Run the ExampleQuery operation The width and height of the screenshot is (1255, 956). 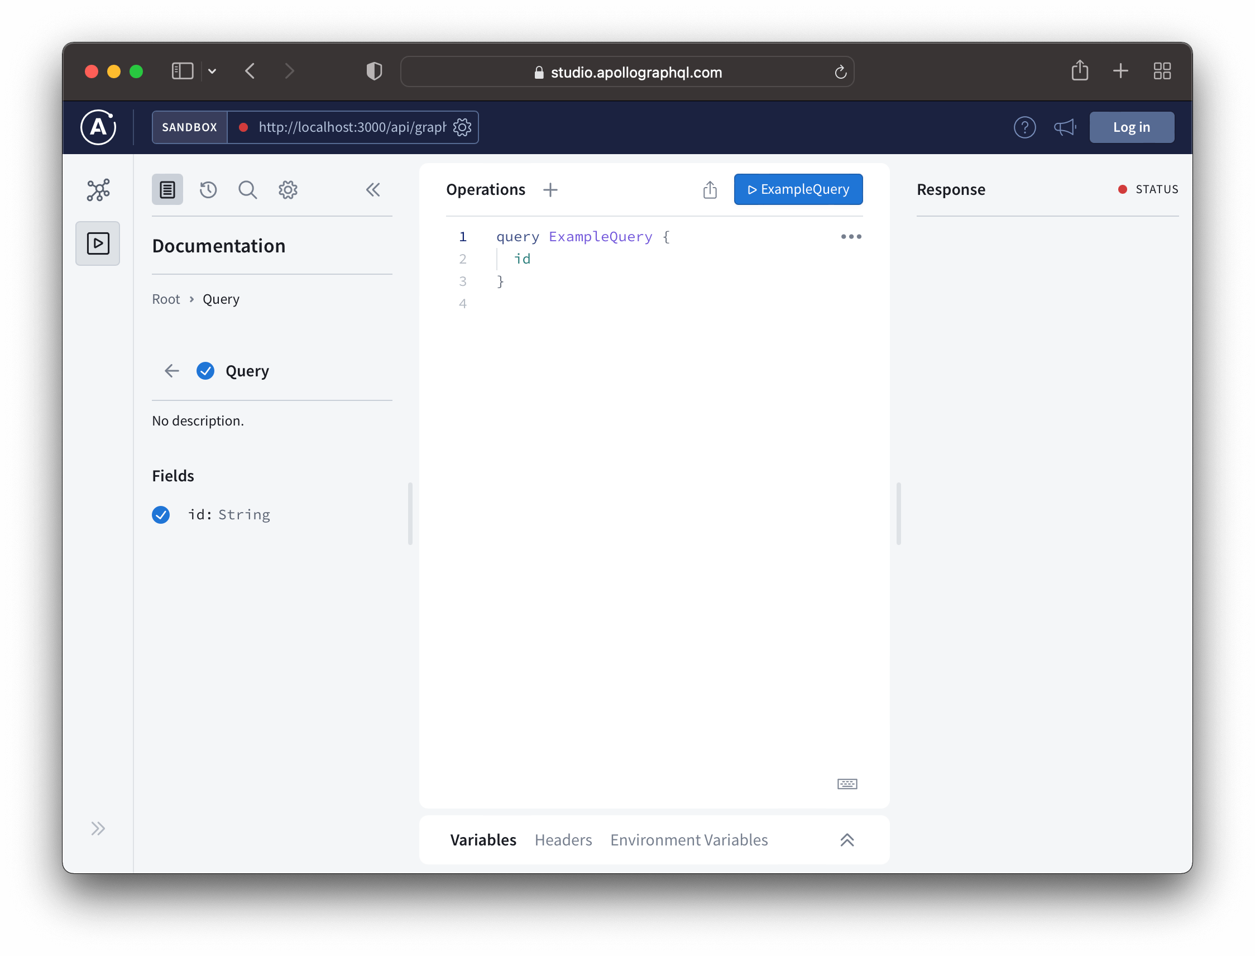pyautogui.click(x=798, y=189)
